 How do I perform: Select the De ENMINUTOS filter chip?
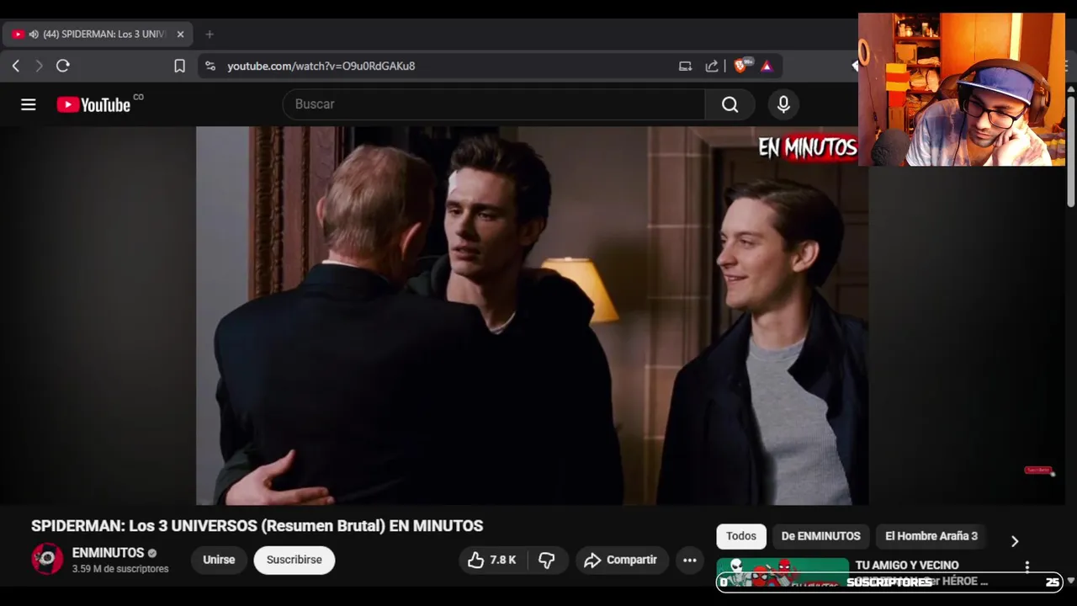point(820,536)
